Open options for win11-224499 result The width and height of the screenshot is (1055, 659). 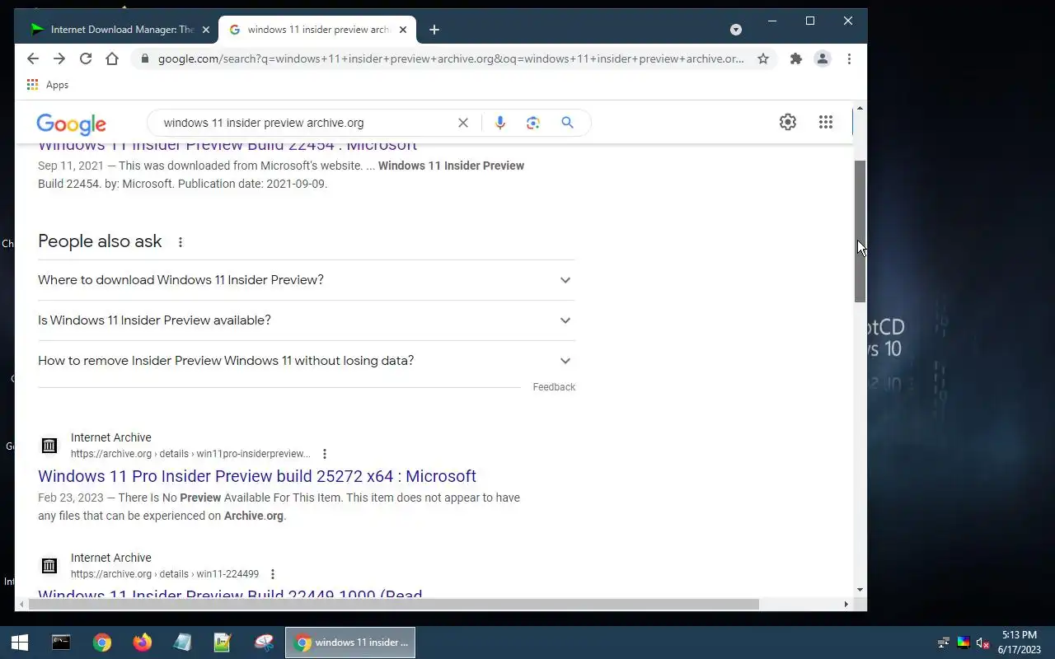click(273, 574)
